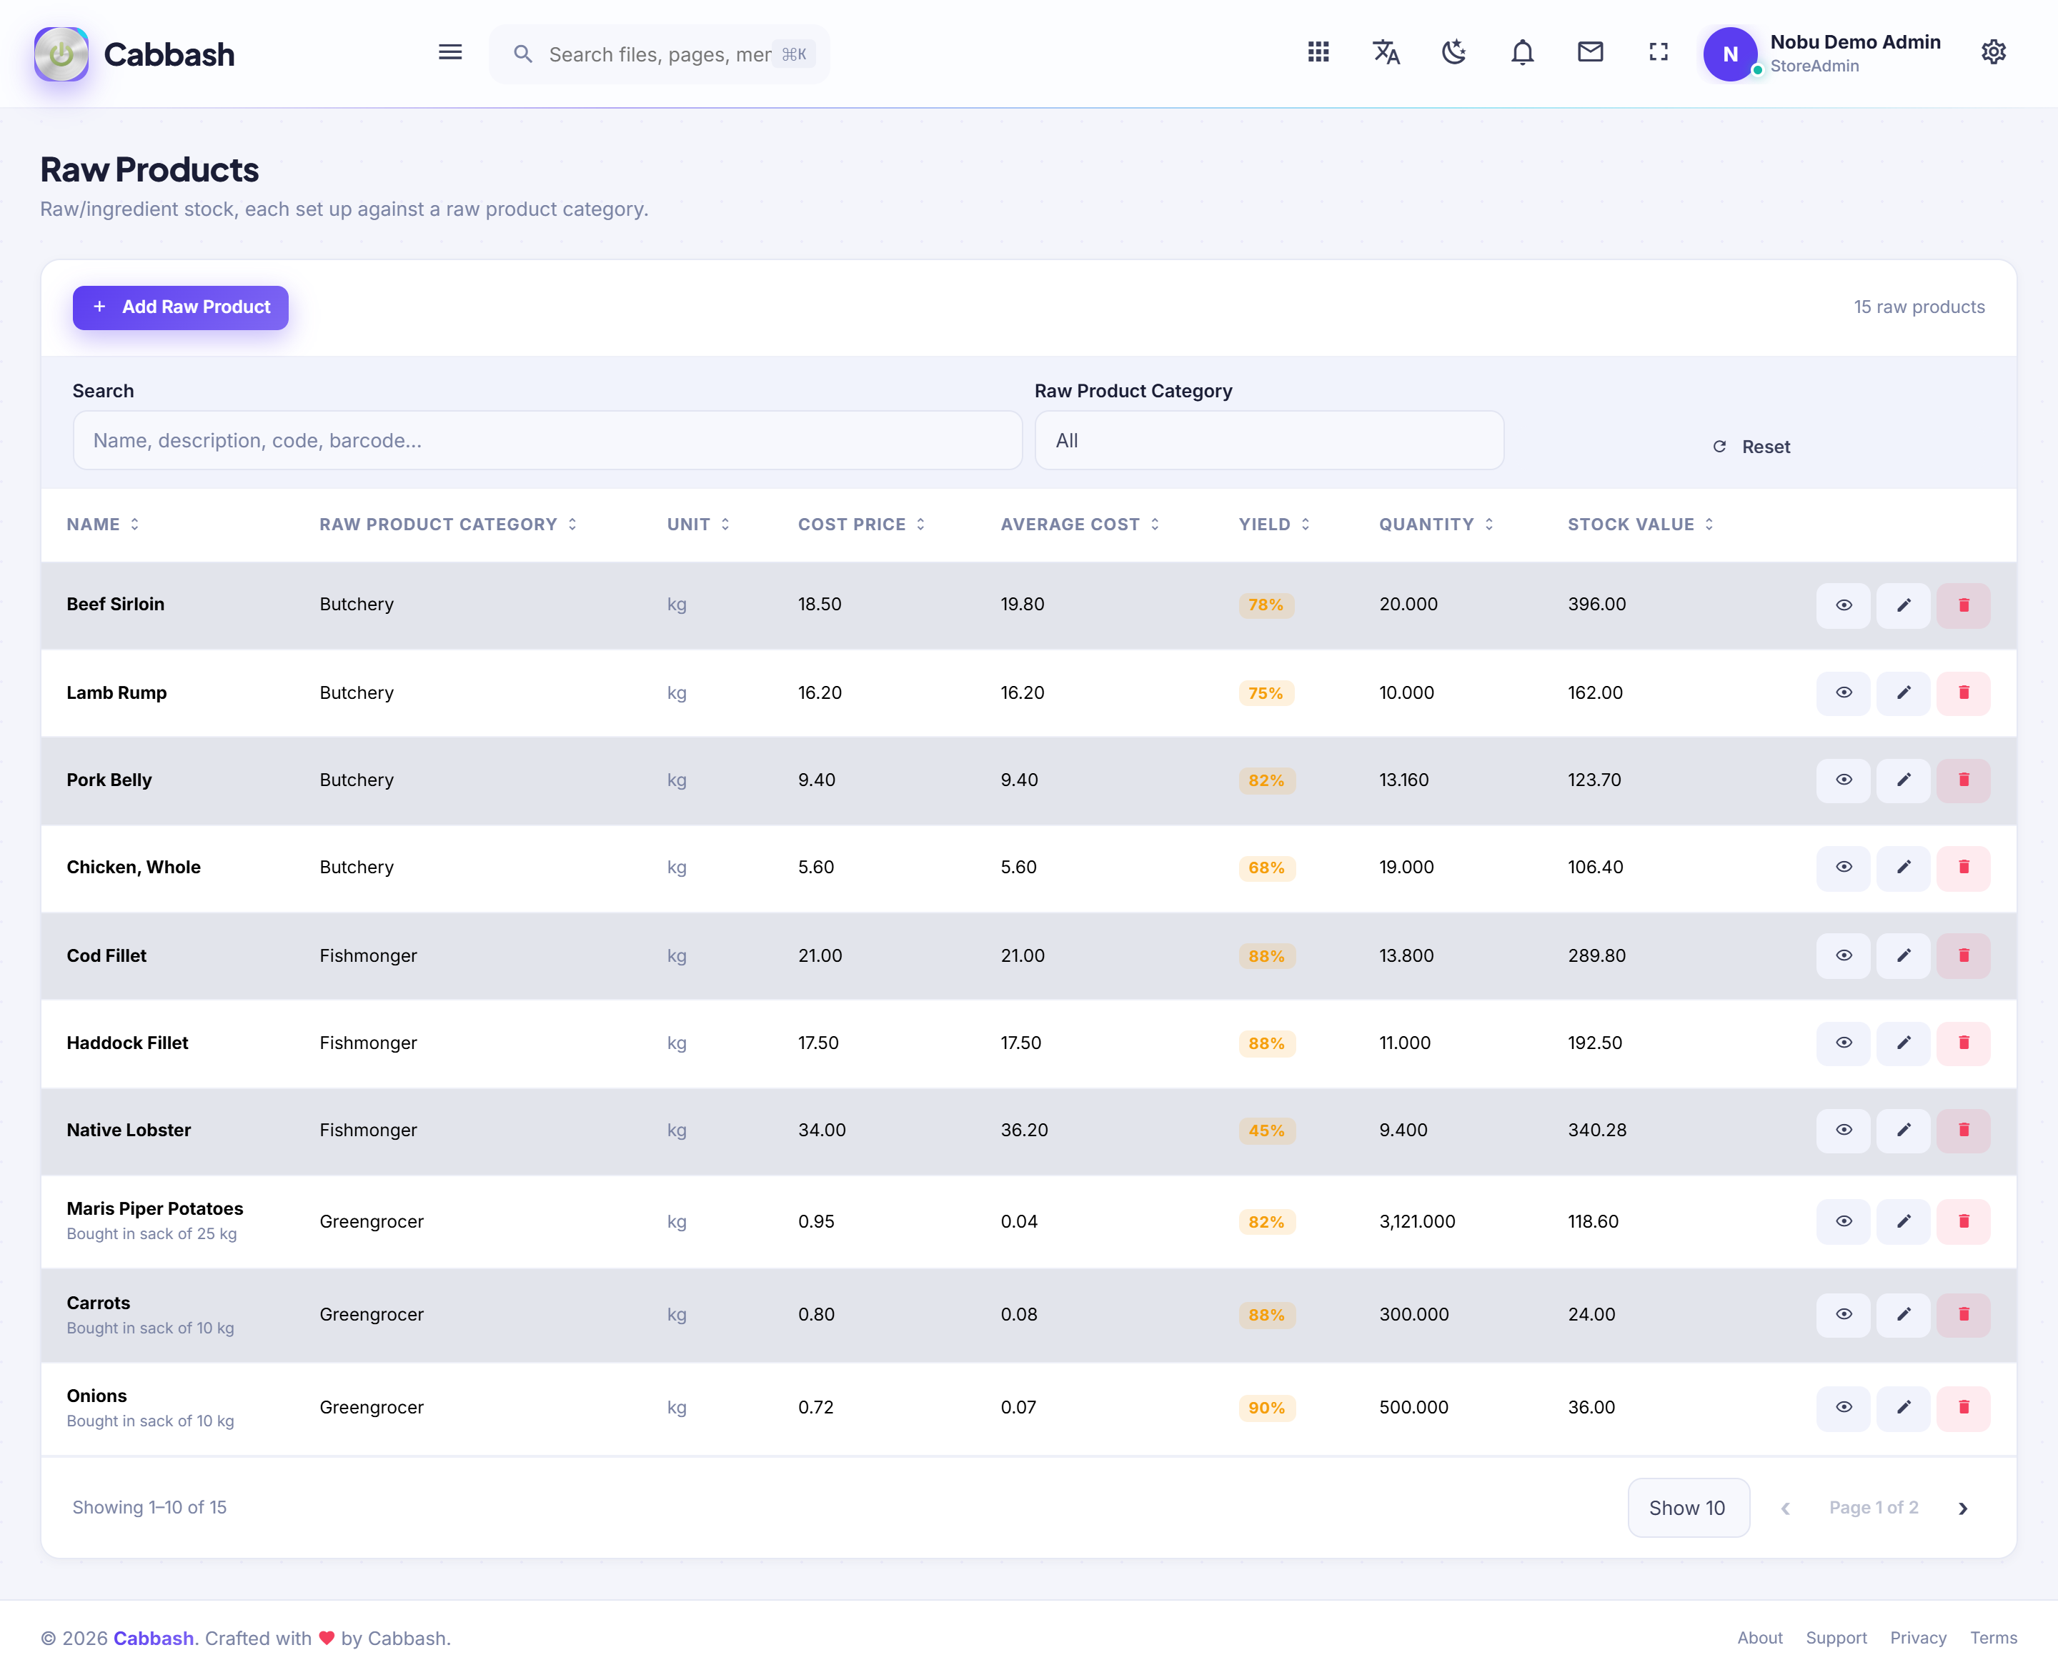View the Haddock Fillet row details
The height and width of the screenshot is (1675, 2058).
tap(1843, 1043)
